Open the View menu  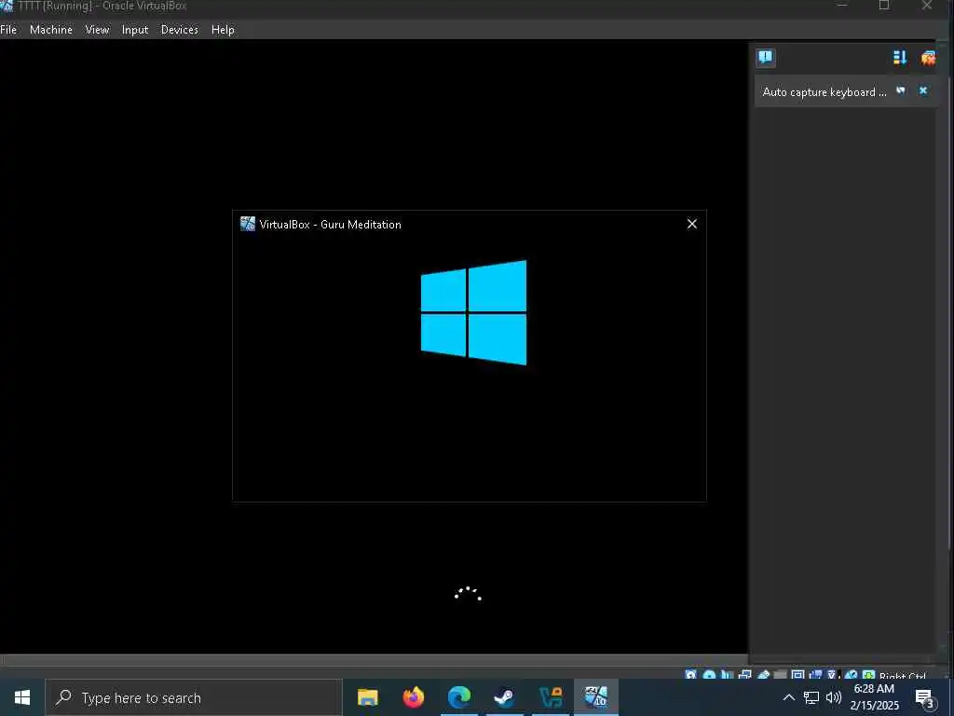click(97, 29)
